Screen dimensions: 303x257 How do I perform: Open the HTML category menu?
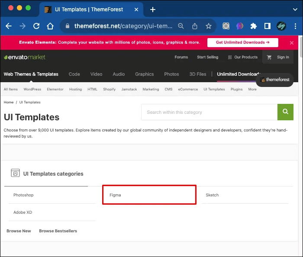(x=92, y=89)
